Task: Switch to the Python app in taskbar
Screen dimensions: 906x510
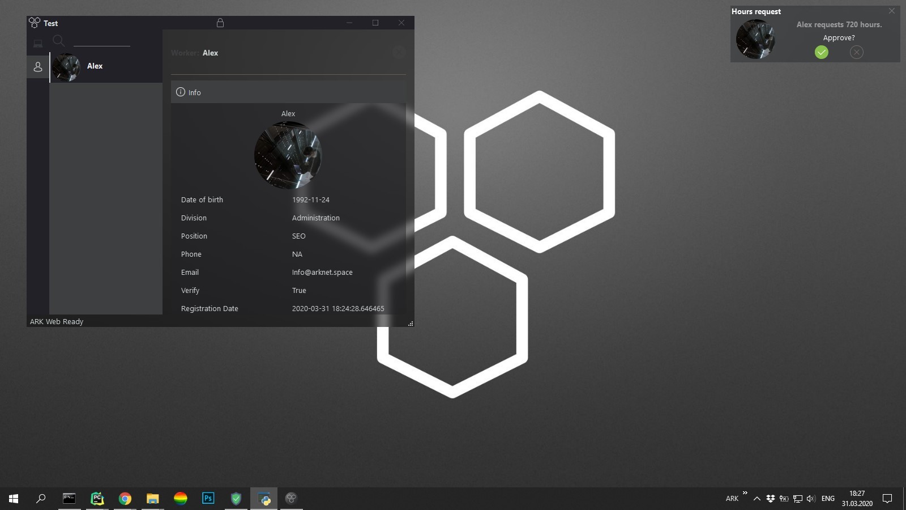Action: (264, 499)
